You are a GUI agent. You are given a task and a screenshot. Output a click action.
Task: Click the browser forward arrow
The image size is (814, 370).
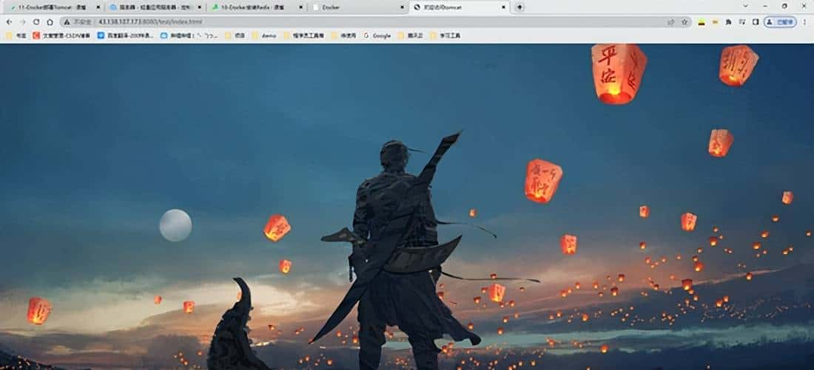pos(22,21)
